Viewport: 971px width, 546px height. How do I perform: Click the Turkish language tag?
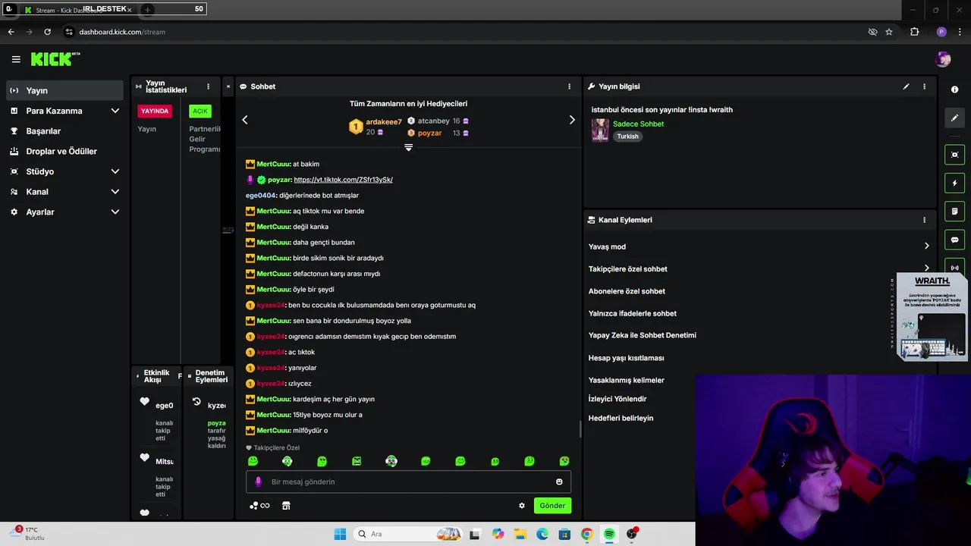(627, 136)
